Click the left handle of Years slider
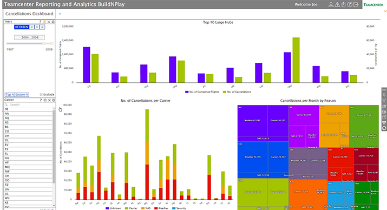Viewport: 387px width, 210px height. click(x=43, y=43)
